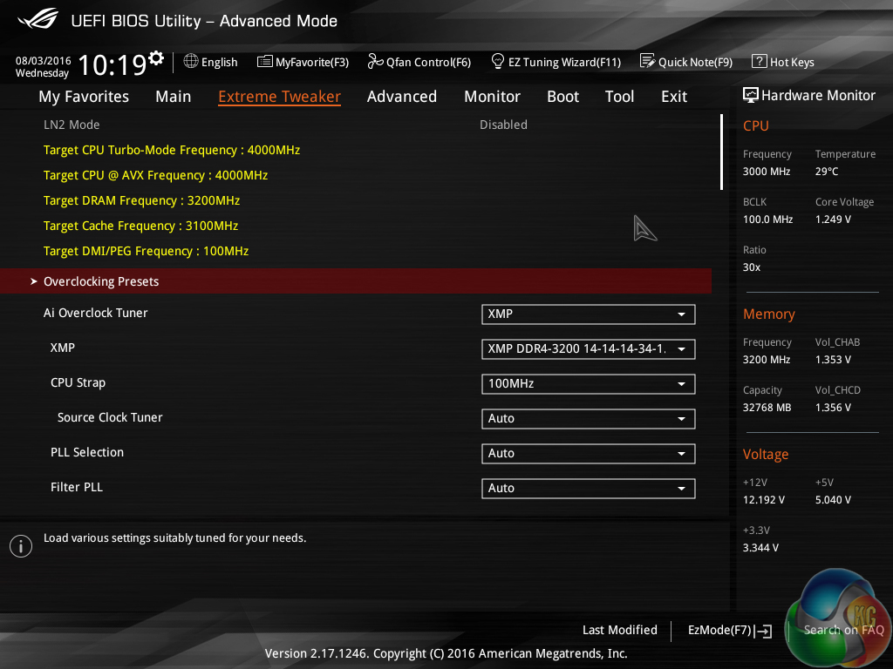
Task: Switch to the Main tab
Action: 174,97
